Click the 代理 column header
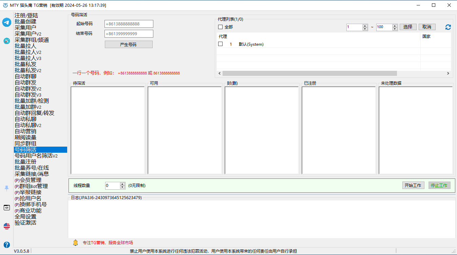The width and height of the screenshot is (457, 255). tap(223, 37)
